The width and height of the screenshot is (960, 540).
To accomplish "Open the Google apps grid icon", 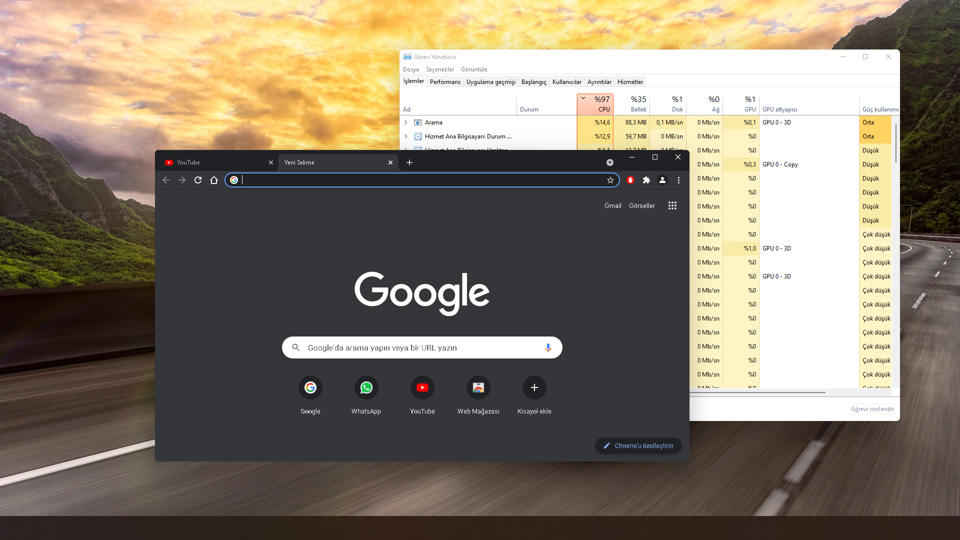I will (672, 205).
